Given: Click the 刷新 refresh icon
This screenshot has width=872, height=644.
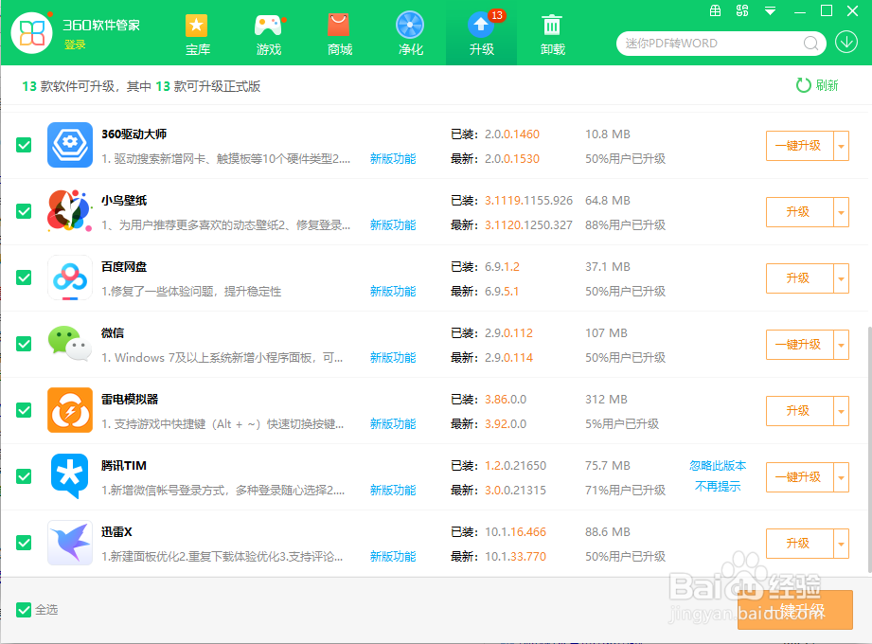Looking at the screenshot, I should [804, 85].
